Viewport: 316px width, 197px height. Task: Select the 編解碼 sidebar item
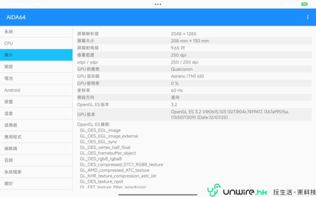(x=36, y=148)
